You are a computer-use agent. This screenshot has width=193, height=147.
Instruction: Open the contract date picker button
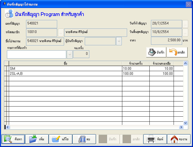pos(185,24)
